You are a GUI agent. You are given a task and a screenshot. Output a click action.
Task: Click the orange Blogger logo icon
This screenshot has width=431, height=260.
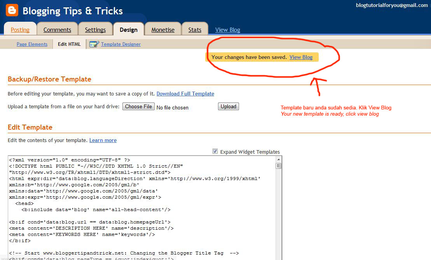point(12,10)
